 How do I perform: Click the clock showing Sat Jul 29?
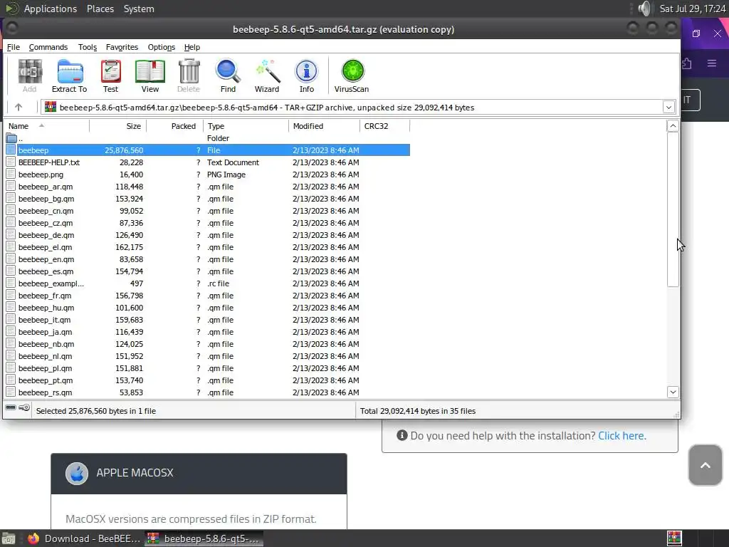pyautogui.click(x=692, y=9)
